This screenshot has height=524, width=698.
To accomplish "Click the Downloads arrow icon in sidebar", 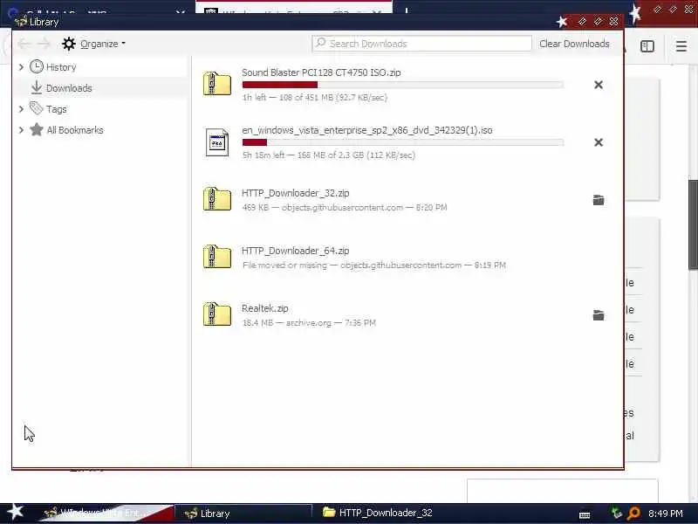I will (37, 88).
